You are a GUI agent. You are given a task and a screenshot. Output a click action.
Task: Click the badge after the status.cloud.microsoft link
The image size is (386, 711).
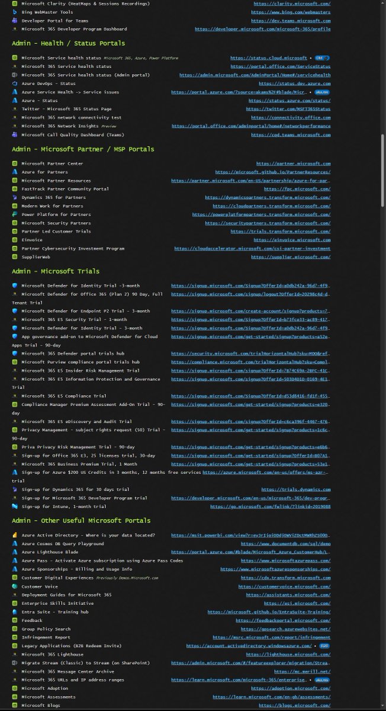[x=322, y=58]
